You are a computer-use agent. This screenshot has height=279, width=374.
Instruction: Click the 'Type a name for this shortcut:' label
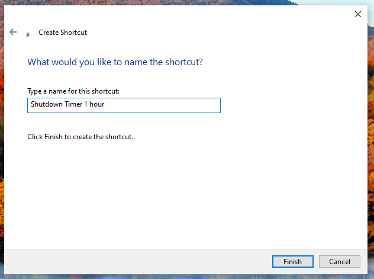[x=73, y=91]
